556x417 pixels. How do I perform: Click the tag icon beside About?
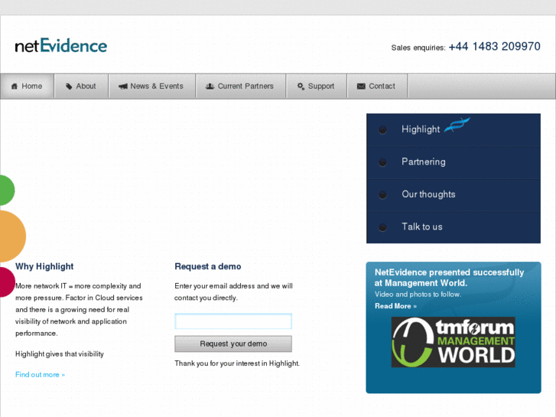point(69,86)
